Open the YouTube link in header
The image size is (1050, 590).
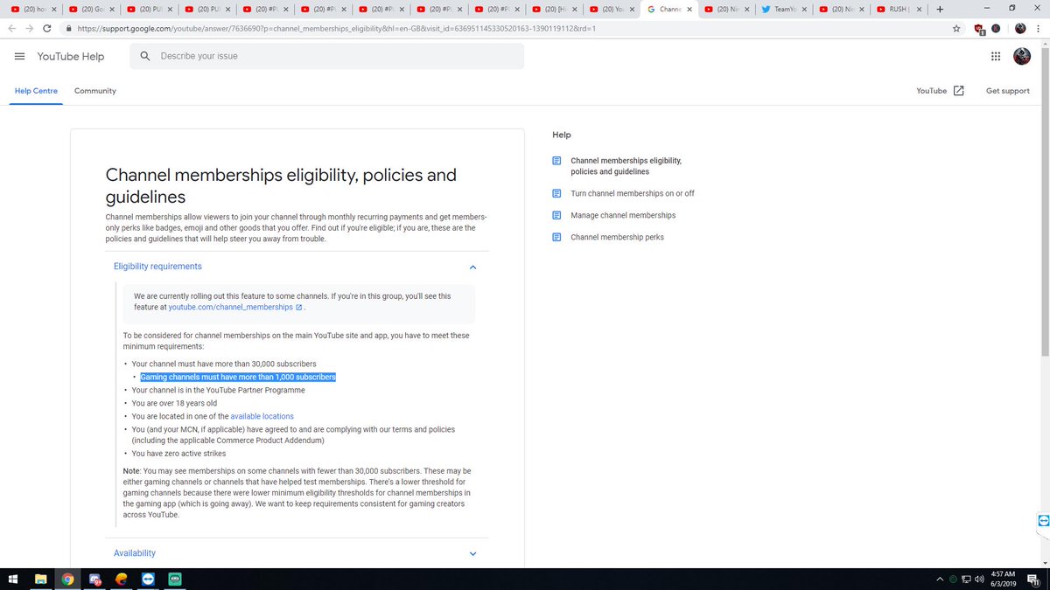point(932,91)
